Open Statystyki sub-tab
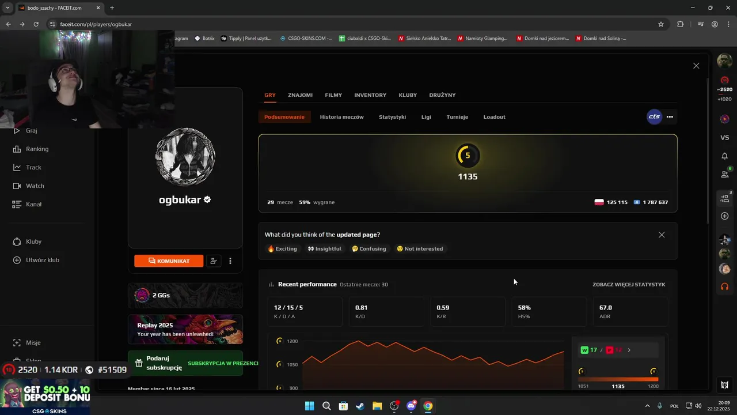This screenshot has width=737, height=415. pos(392,117)
